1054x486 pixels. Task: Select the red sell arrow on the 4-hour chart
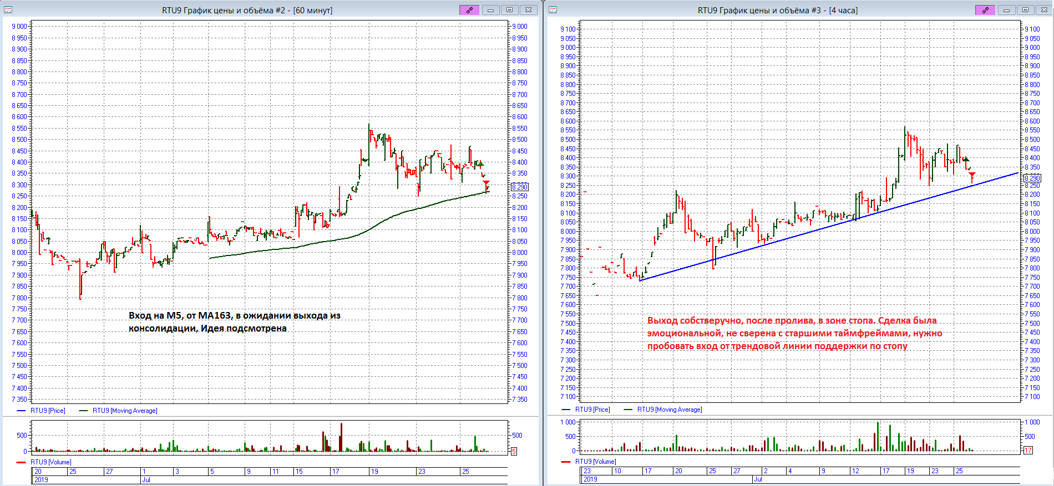point(972,175)
